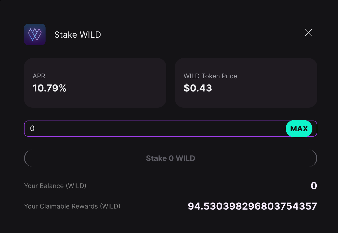The width and height of the screenshot is (338, 233).
Task: Click the Your Balance (WILD) label
Action: [55, 186]
